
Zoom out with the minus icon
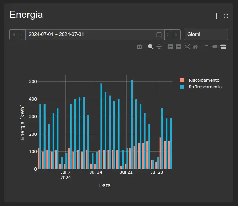coord(178,47)
